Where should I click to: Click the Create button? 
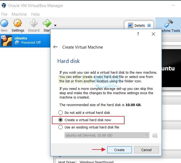pyautogui.click(x=119, y=150)
